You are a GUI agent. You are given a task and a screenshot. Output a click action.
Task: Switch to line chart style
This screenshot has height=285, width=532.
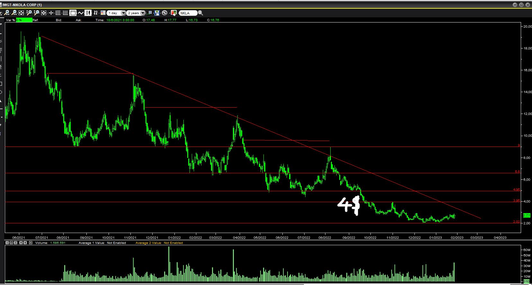pos(80,13)
